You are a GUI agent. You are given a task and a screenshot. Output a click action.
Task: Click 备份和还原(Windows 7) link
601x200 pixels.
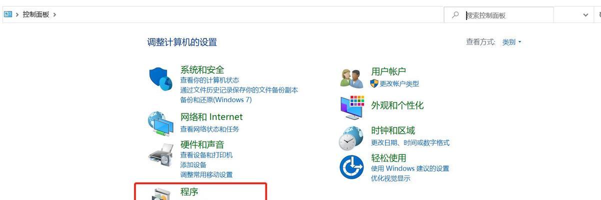point(216,99)
